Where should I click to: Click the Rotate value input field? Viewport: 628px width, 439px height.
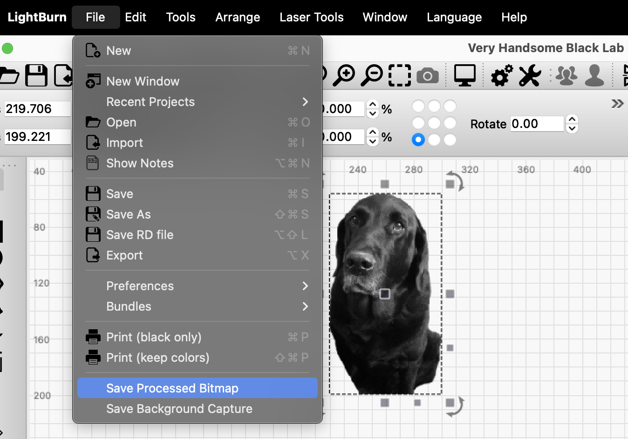(537, 124)
